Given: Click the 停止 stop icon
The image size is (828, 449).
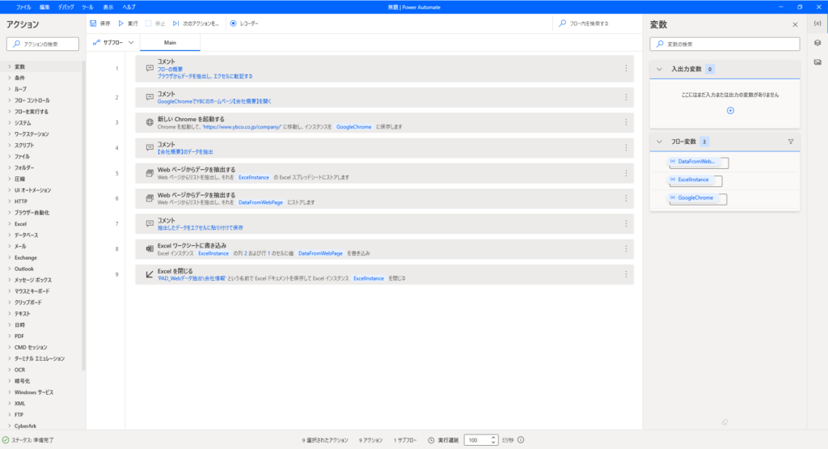Looking at the screenshot, I should pos(149,23).
